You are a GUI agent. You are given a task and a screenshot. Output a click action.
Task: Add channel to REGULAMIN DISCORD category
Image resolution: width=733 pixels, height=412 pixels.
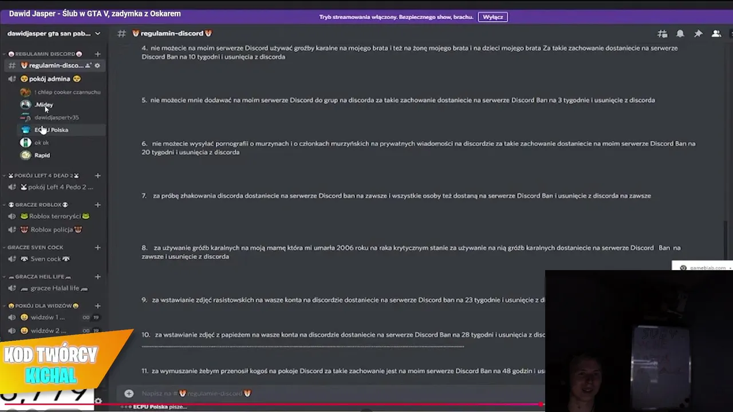click(x=97, y=54)
